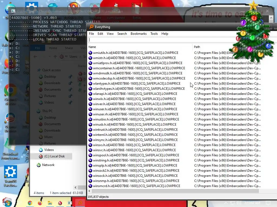277x207 pixels.
Task: Click the file icon of wlanapi.h row
Action: (90, 94)
